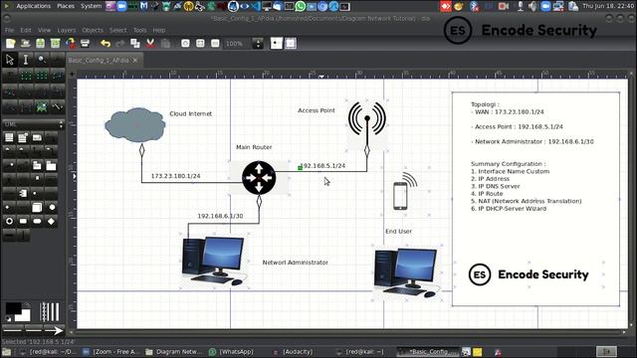
Task: Open System menu in top panel
Action: tap(91, 6)
